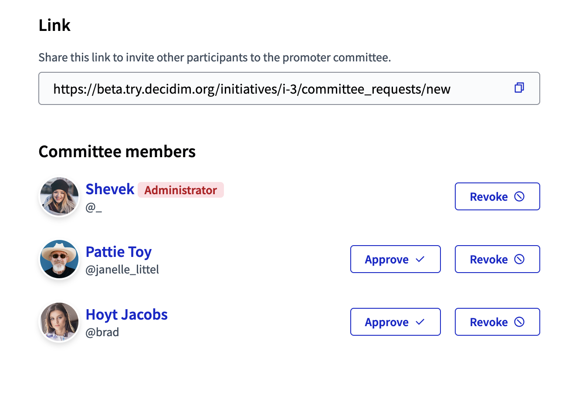The image size is (562, 398).
Task: Open Hoyt Jacobs' profile link
Action: [x=127, y=314]
